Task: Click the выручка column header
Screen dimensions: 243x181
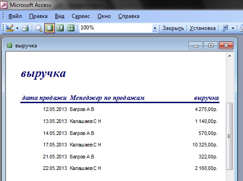Action: [x=207, y=98]
